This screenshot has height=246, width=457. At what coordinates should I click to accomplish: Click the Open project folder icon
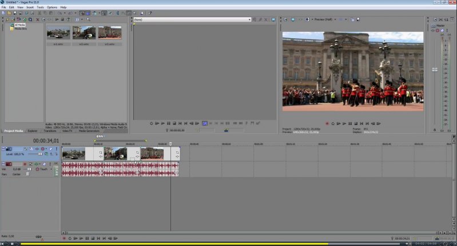[x=9, y=13]
